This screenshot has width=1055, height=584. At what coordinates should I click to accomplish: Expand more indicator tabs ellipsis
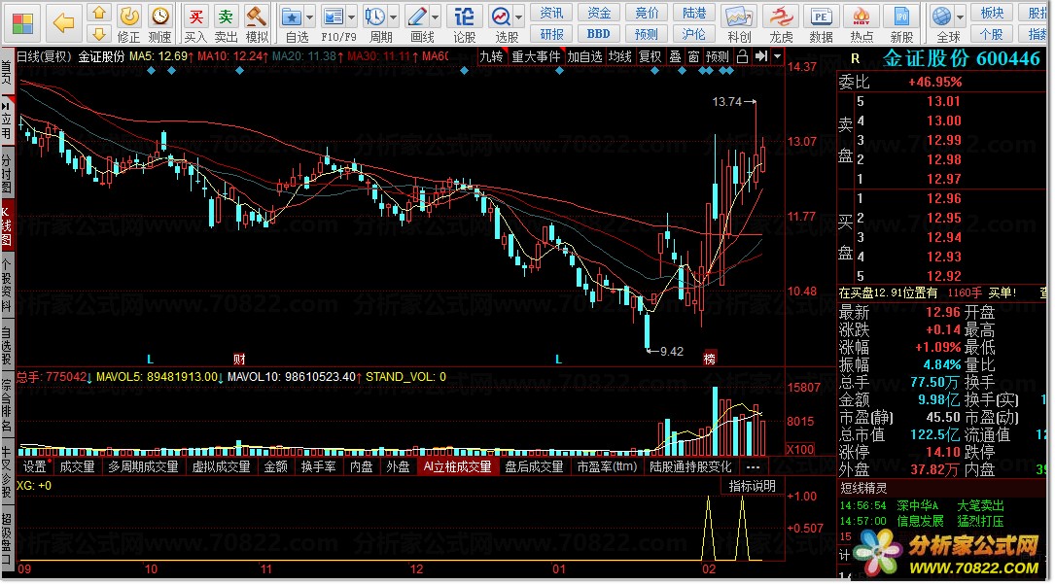753,466
